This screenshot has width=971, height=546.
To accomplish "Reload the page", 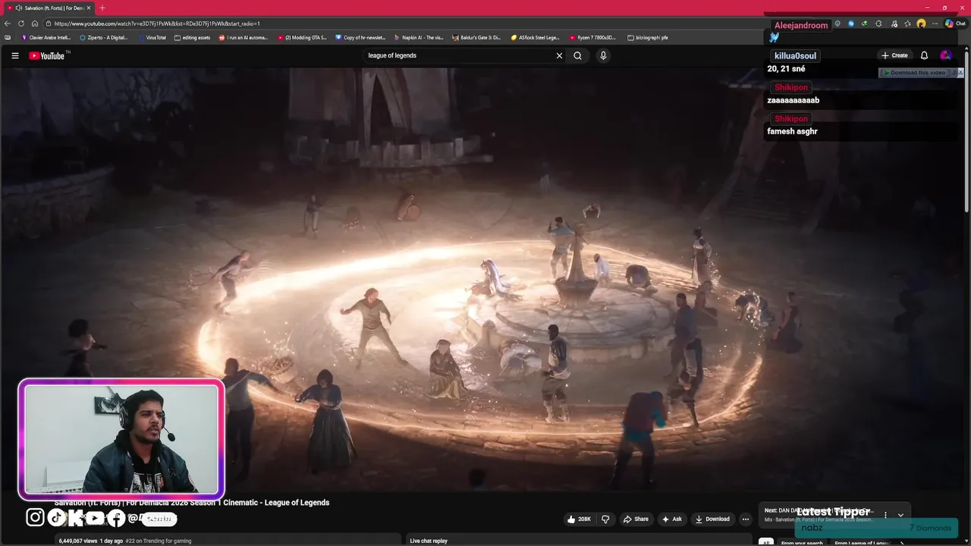I will point(21,24).
